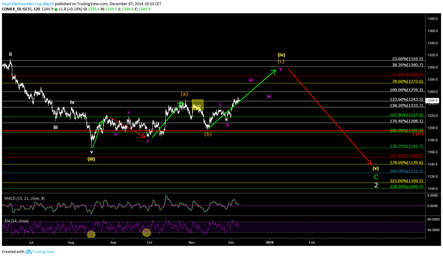Open the Hopf-Klinkmueller-Cap-Mgmt author link
The image size is (443, 257).
pos(27,3)
